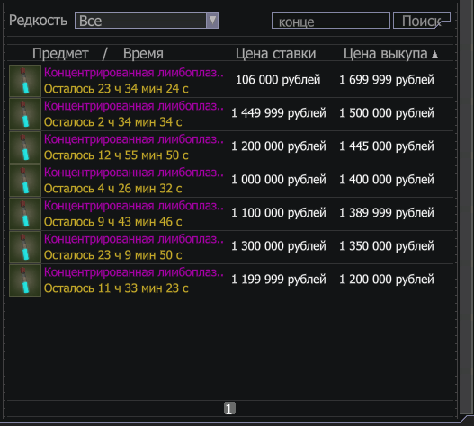Click item icon of 1 389 999 рублей listing
Image resolution: width=474 pixels, height=426 pixels.
[25, 214]
